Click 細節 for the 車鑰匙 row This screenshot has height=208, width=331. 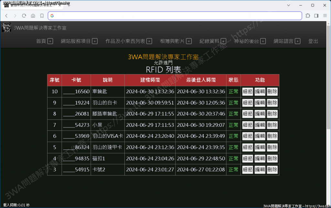tap(248, 92)
